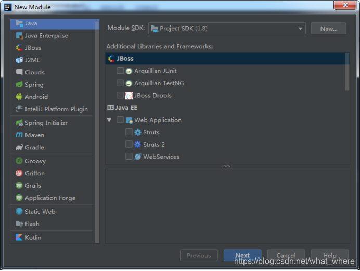
Task: Select the Clouds module type label
Action: point(35,72)
